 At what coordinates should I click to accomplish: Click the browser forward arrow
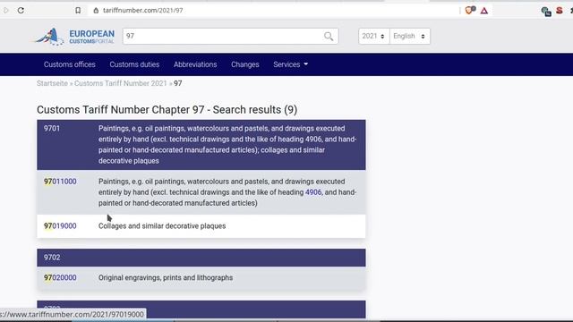tap(6, 10)
